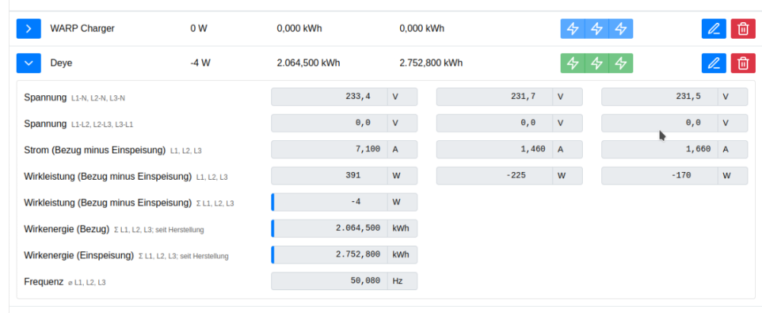Viewport: 762px width, 313px height.
Task: Click third phase lightning icon for WARP Charger
Action: point(622,29)
